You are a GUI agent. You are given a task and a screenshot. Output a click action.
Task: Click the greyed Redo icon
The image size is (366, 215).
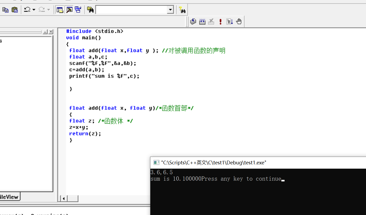click(x=42, y=10)
